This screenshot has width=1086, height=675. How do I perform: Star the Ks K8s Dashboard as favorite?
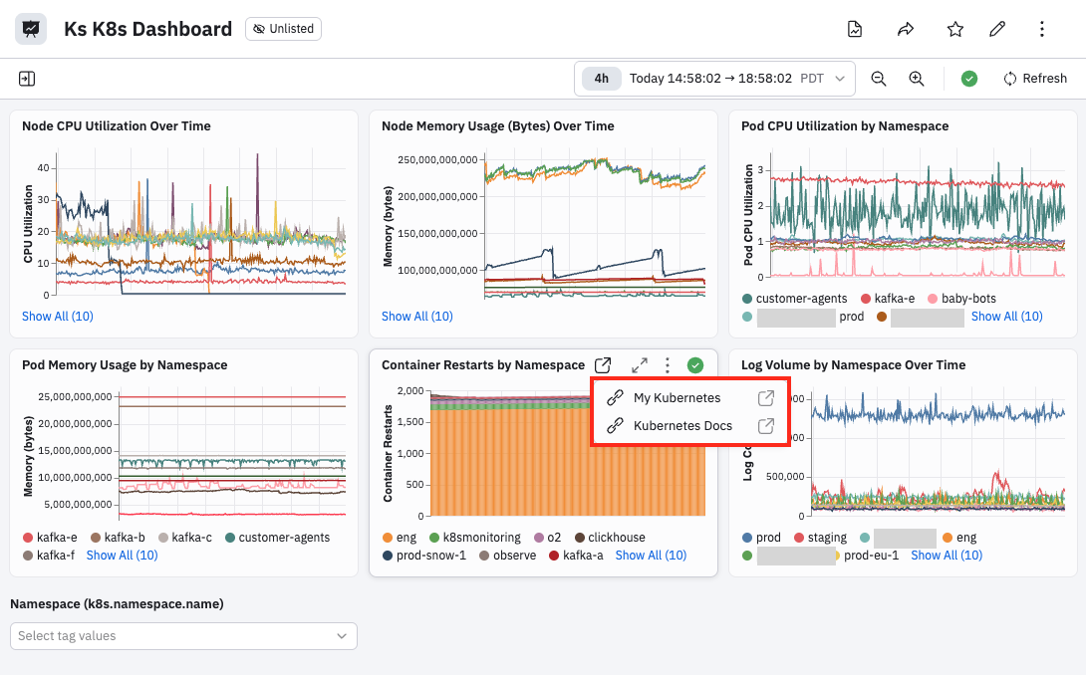[x=955, y=29]
